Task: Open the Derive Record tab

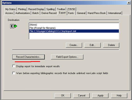Action: click(x=49, y=13)
